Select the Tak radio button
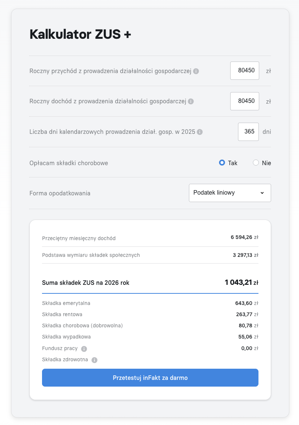The image size is (299, 425). [x=222, y=163]
